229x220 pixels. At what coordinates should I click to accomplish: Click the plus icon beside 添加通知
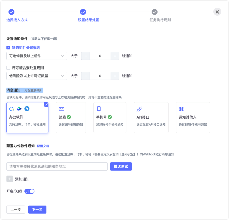coord(10,179)
